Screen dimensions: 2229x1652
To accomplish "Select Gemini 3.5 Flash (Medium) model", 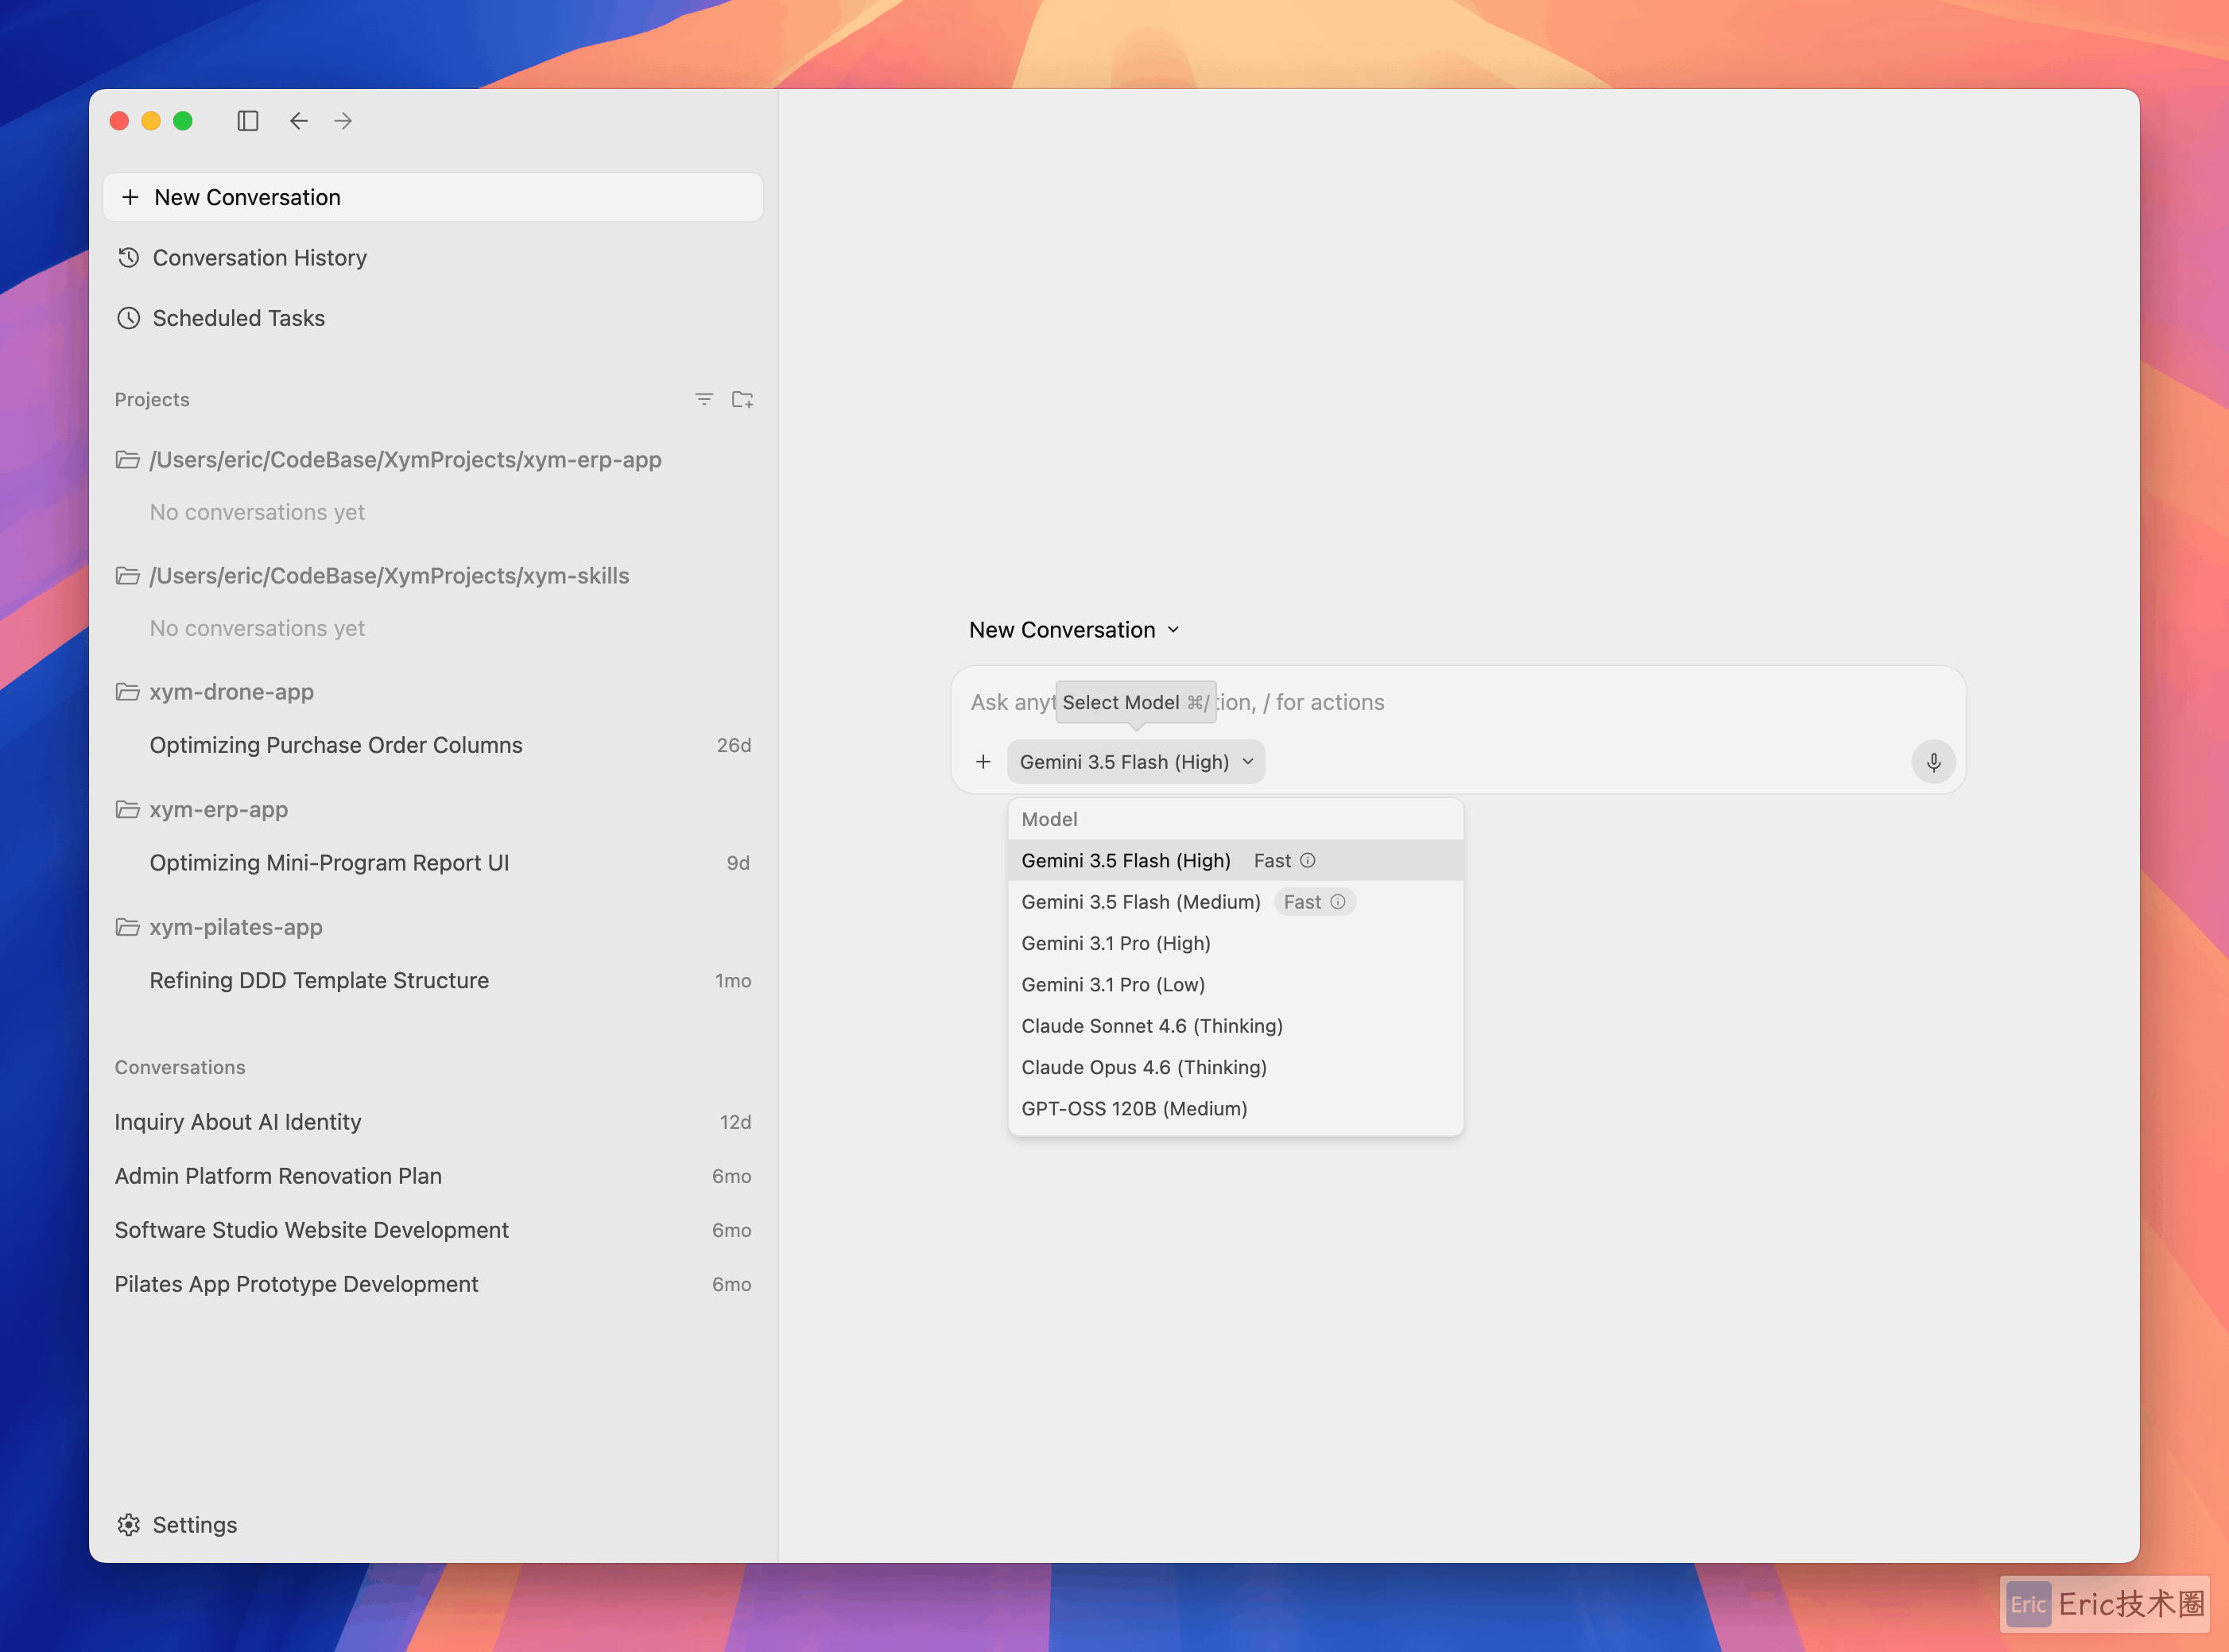I will (x=1236, y=902).
